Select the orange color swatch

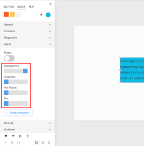(6, 14)
